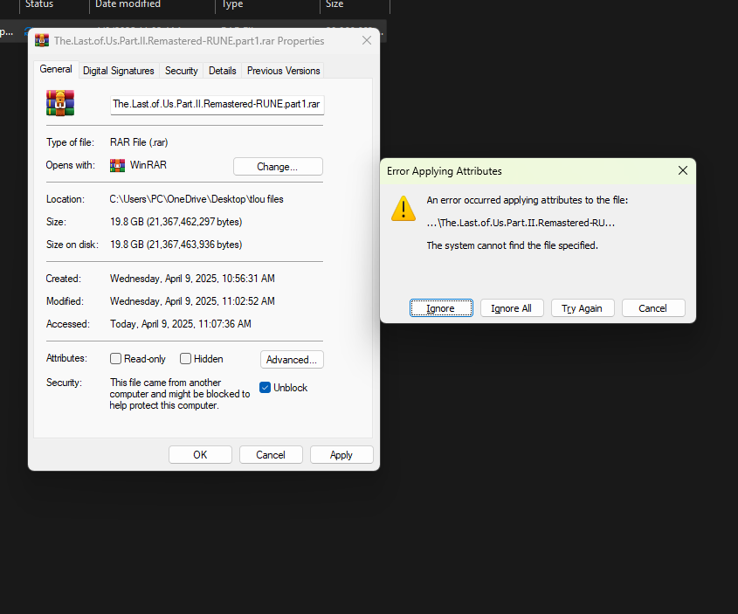This screenshot has height=614, width=738.
Task: Click Apply in the Properties dialog
Action: pyautogui.click(x=341, y=454)
